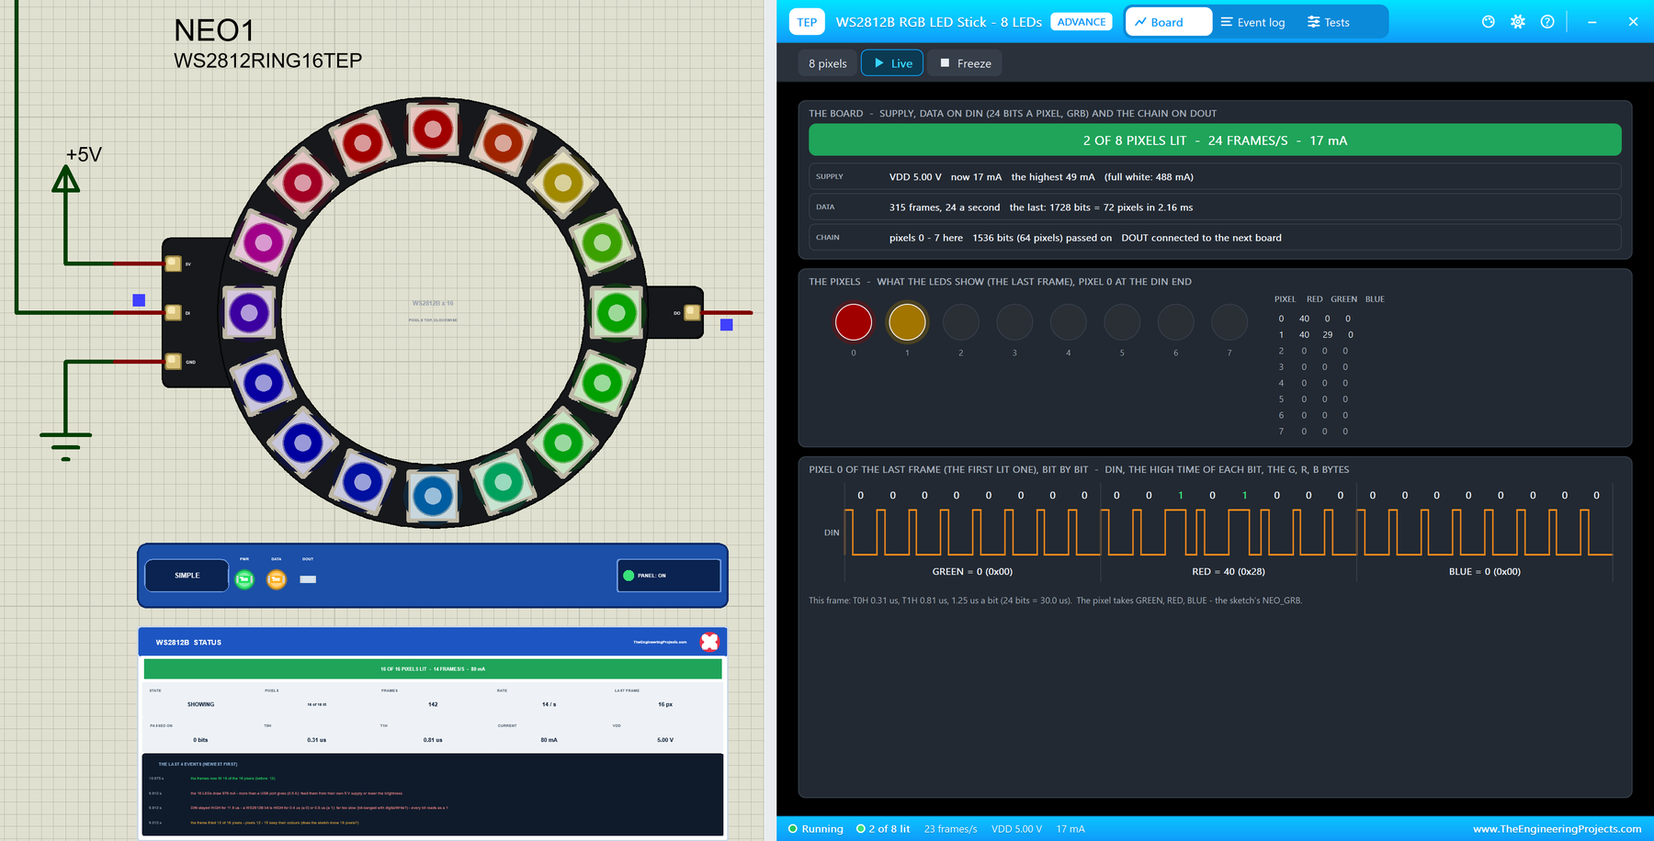Click the +5V power terminal arrow
The height and width of the screenshot is (841, 1654).
[x=65, y=179]
